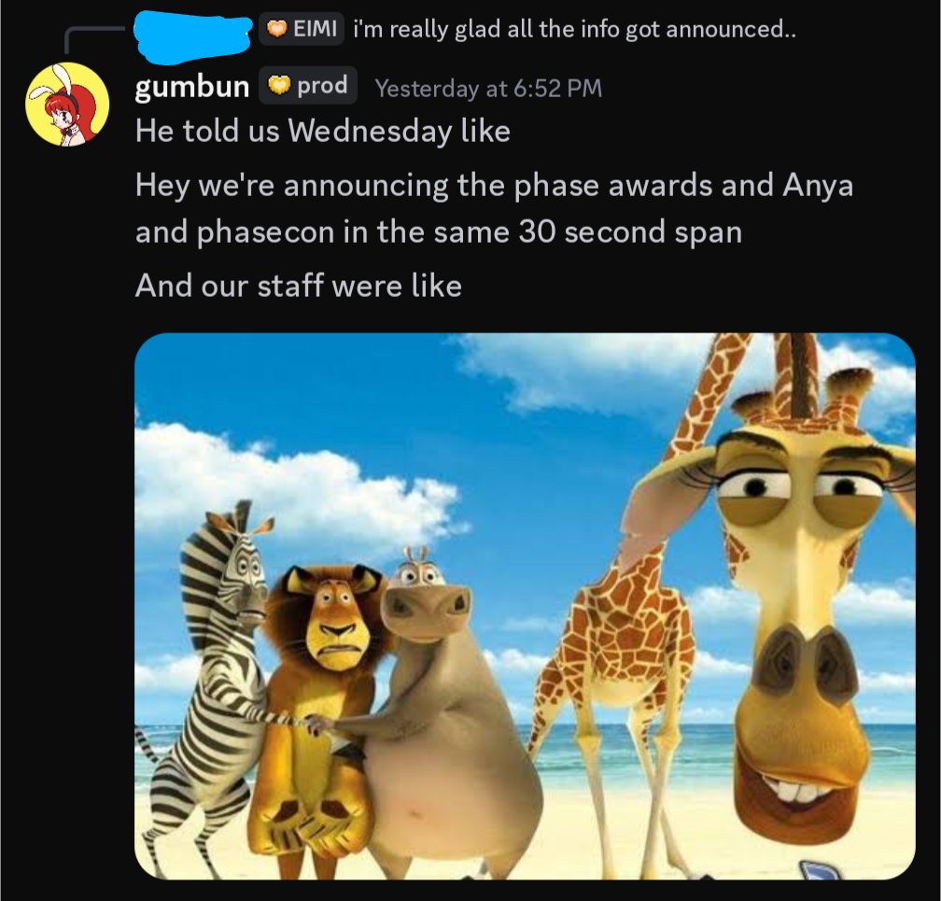Click the Yesterday at 6:52 PM timestamp
The width and height of the screenshot is (941, 901).
[x=488, y=89]
